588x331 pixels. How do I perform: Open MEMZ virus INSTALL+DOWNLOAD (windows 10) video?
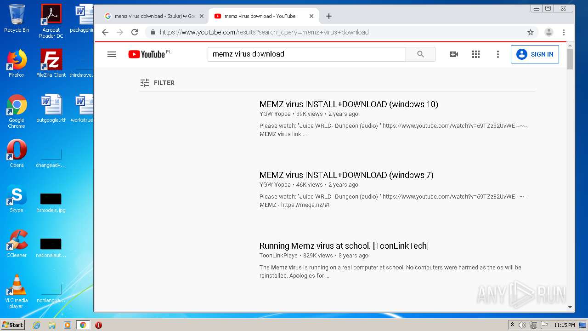click(349, 104)
